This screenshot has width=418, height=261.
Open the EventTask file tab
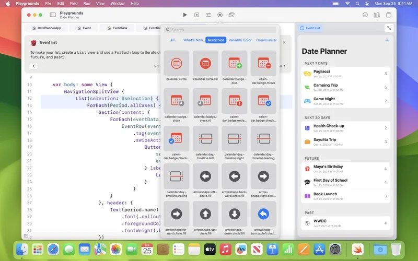pos(117,28)
